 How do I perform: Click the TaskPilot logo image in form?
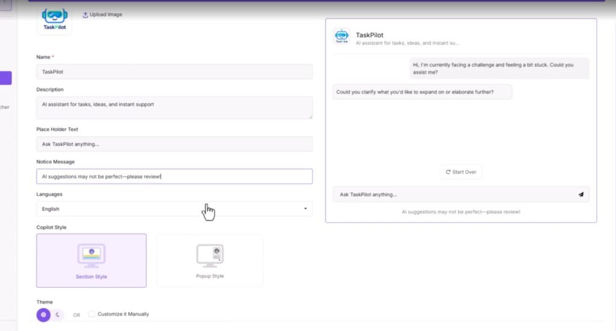pyautogui.click(x=54, y=19)
